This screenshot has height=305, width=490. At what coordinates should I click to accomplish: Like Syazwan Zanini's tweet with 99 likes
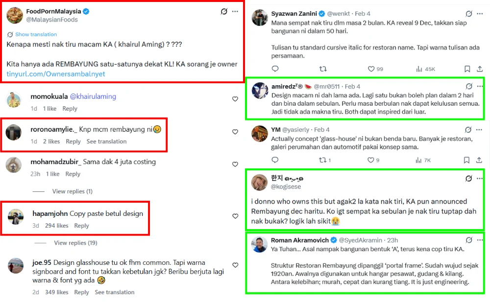[x=371, y=69]
